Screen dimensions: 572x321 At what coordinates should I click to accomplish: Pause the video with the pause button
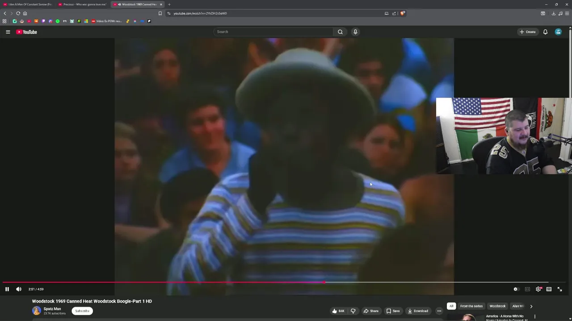(7, 289)
